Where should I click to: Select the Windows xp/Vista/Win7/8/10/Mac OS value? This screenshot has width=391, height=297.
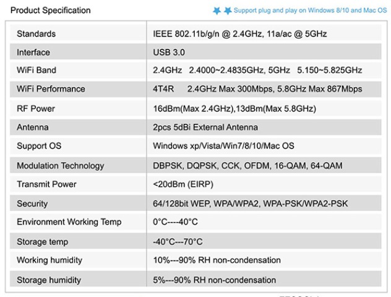[223, 146]
